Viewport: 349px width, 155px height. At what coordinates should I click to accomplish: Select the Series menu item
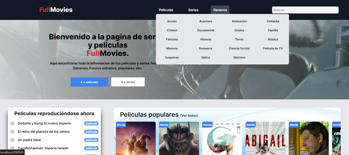point(193,10)
